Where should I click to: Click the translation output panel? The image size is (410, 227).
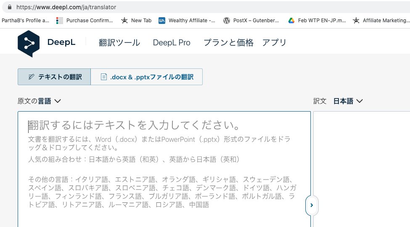pos(362,169)
